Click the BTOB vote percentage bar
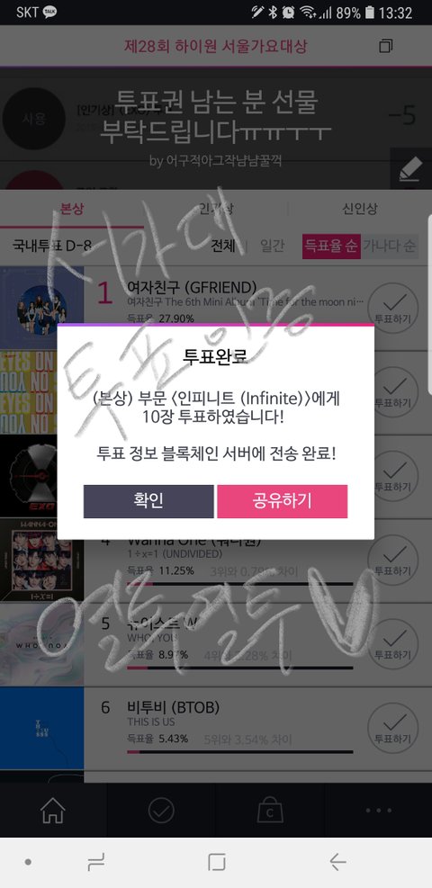 pyautogui.click(x=240, y=752)
